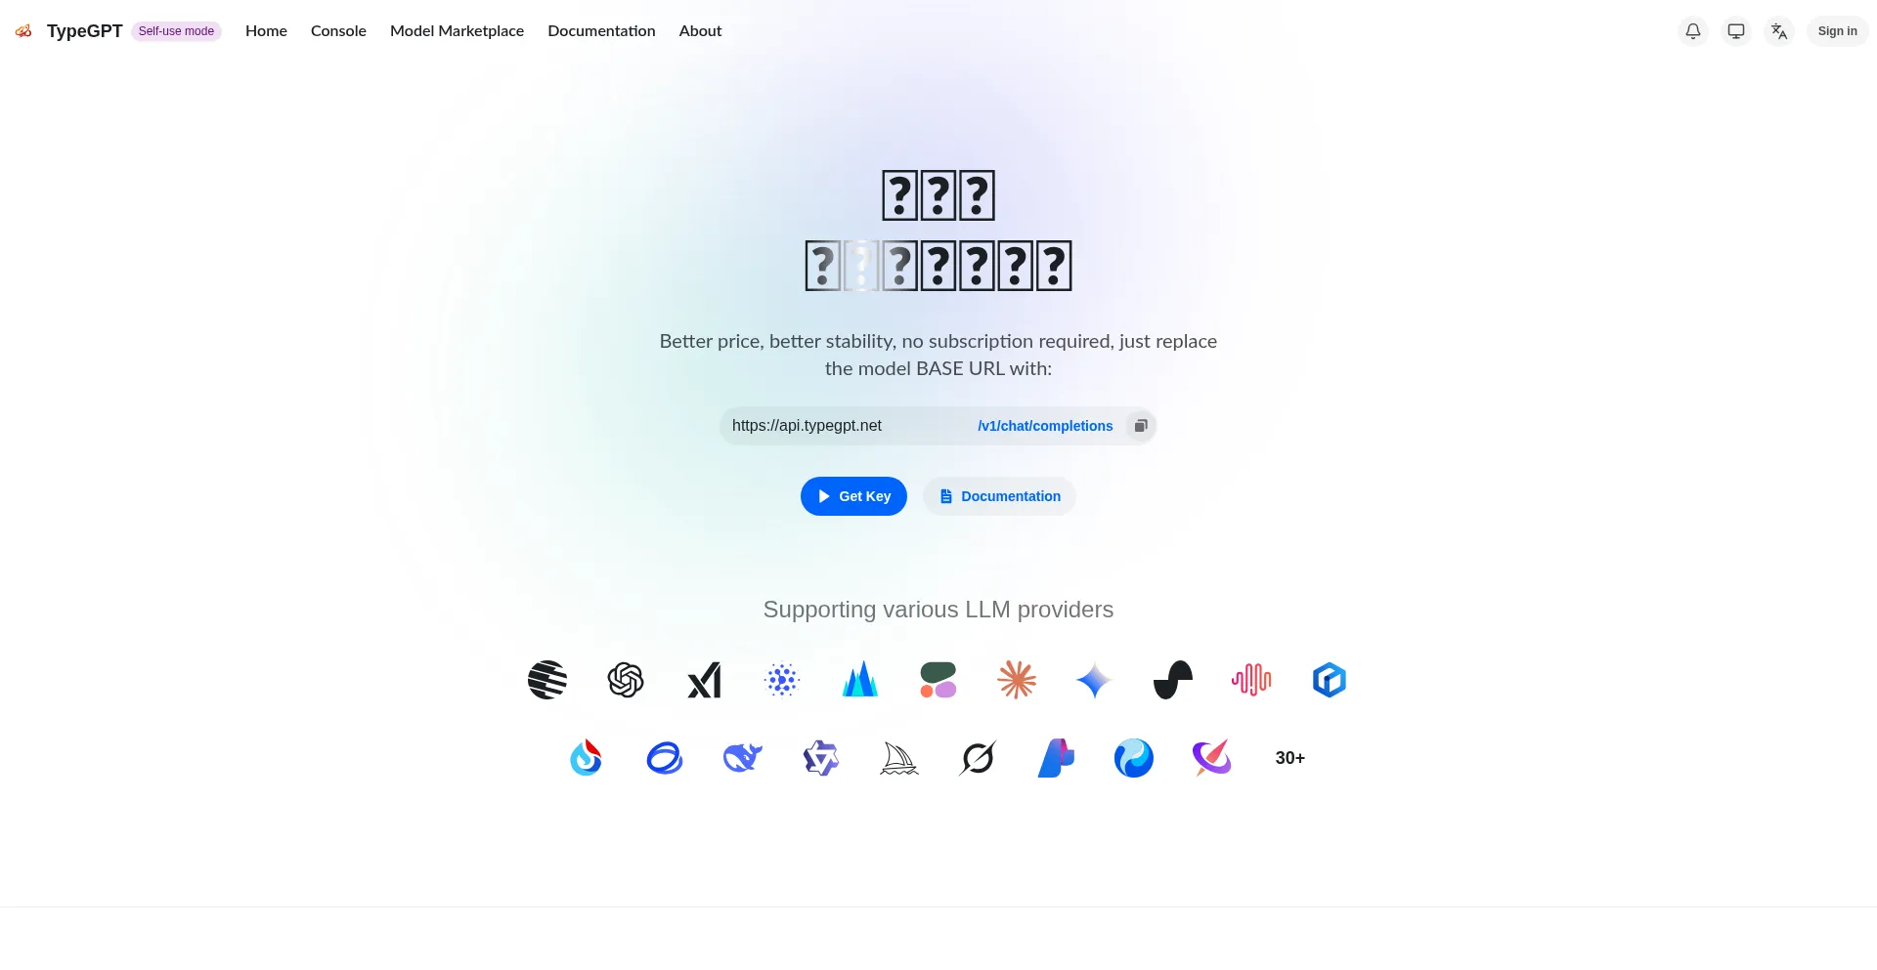Open the Console menu item
1877x970 pixels.
point(338,31)
